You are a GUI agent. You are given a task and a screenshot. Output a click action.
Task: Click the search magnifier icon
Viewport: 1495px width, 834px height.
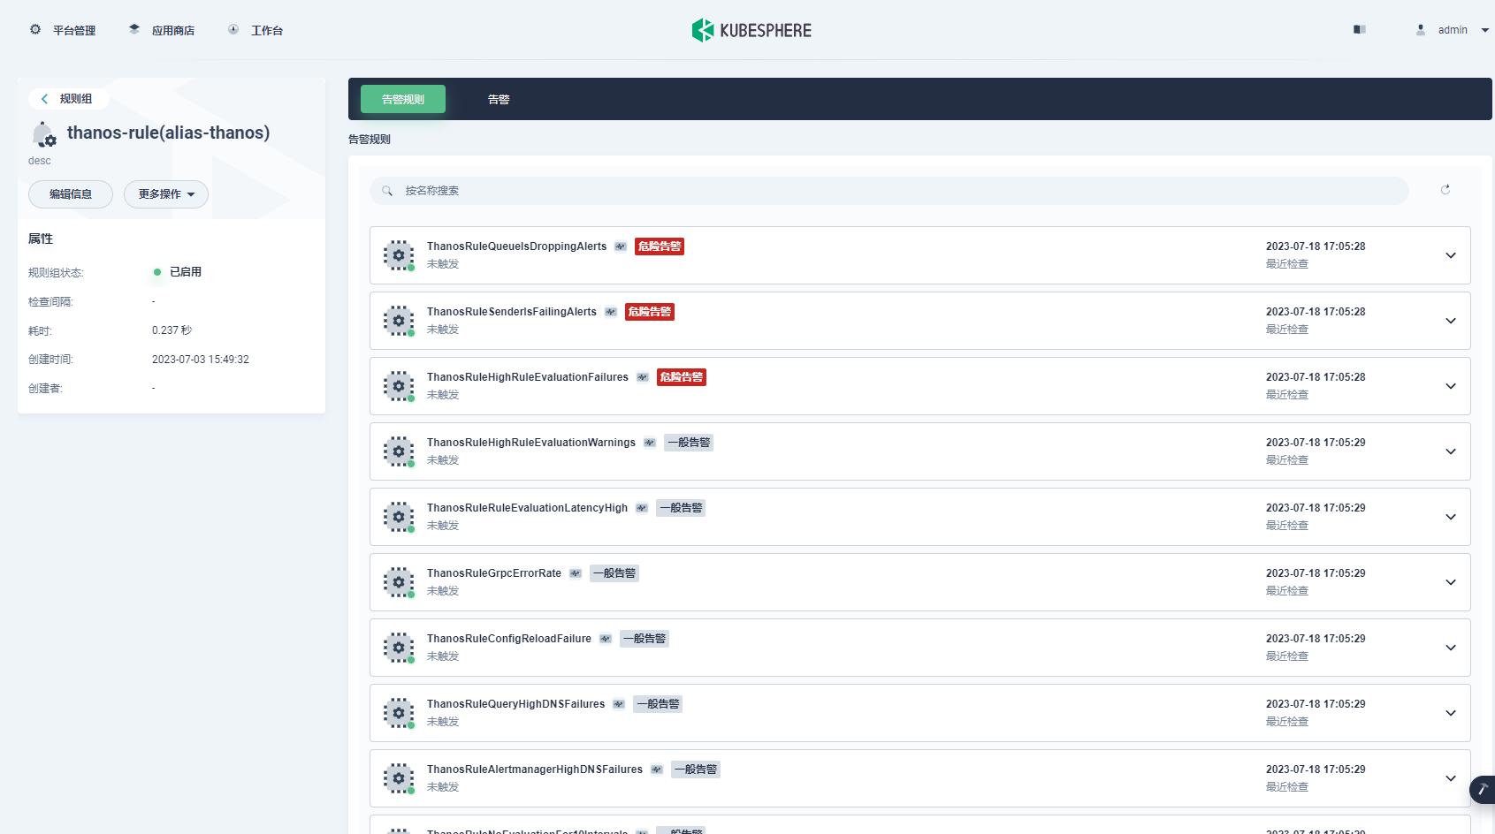click(387, 191)
